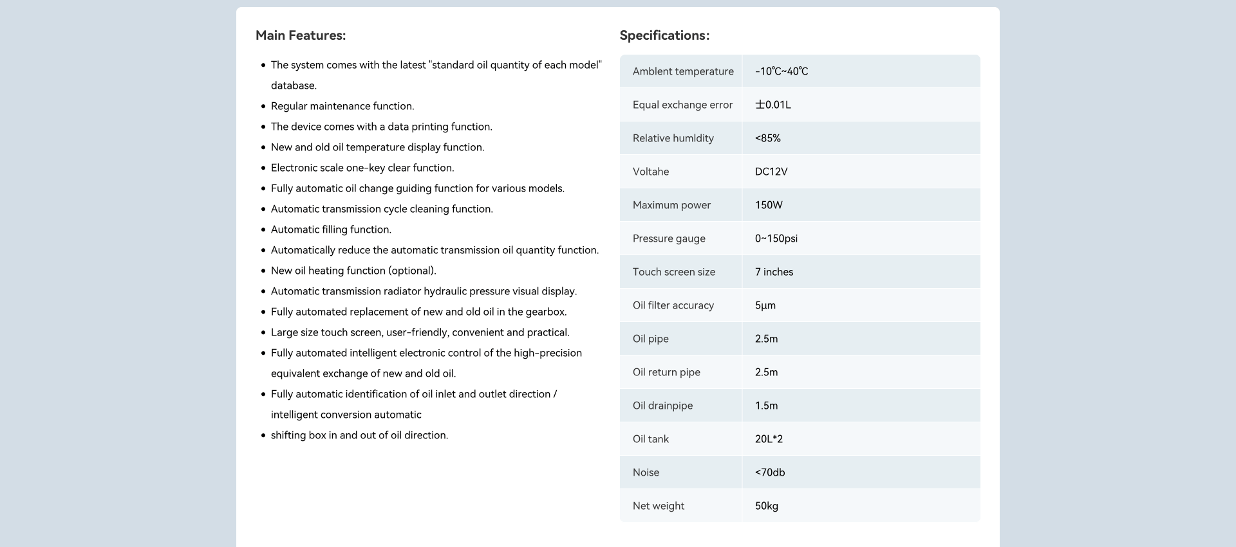
Task: Click the 0~150psi pressure gauge value
Action: [x=776, y=238]
